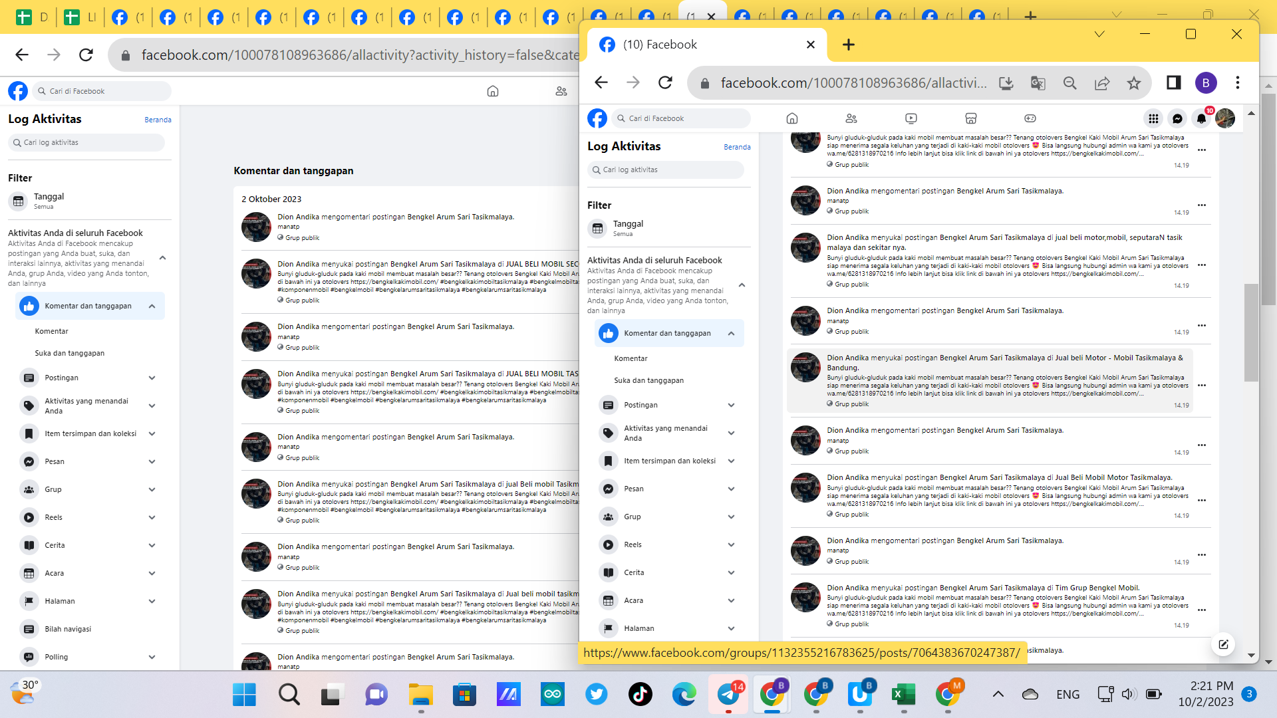Install app icon in the address bar
This screenshot has height=718, width=1277.
1006,82
